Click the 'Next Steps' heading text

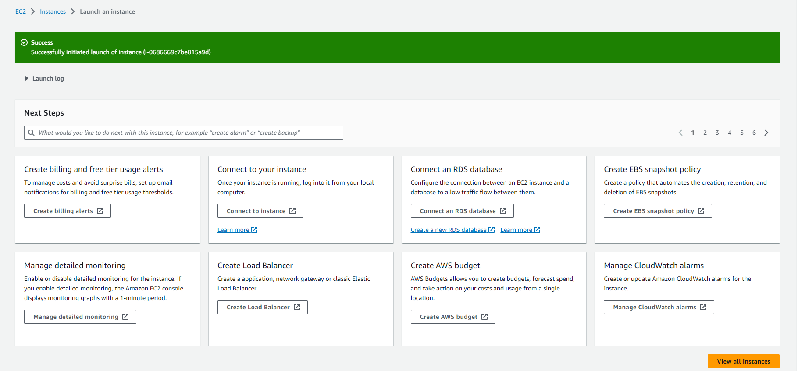click(x=44, y=113)
